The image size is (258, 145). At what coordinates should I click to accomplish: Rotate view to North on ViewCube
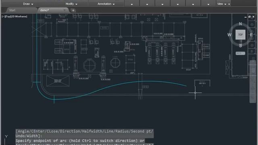(x=240, y=24)
